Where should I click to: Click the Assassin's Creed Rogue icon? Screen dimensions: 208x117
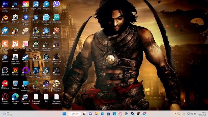[x=36, y=72]
